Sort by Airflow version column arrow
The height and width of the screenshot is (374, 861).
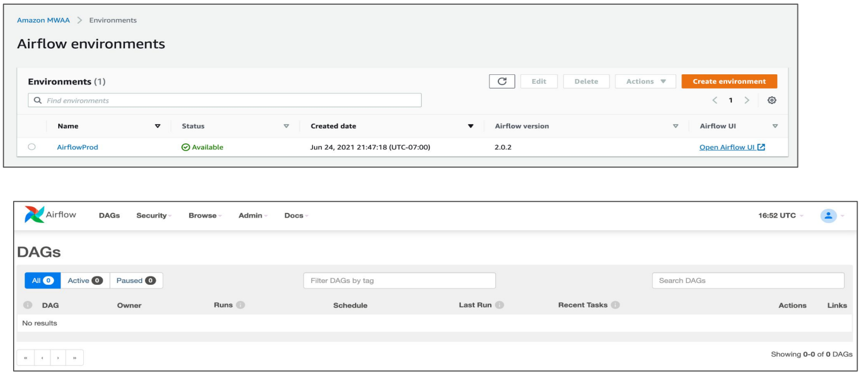tap(675, 126)
